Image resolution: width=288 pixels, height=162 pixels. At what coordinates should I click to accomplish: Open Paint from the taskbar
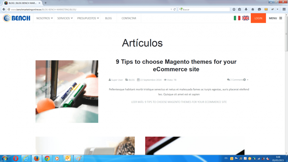pos(79,158)
